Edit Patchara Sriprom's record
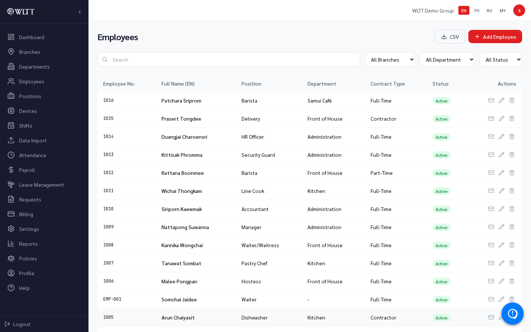Screen dimensions: 531x332 [x=502, y=100]
